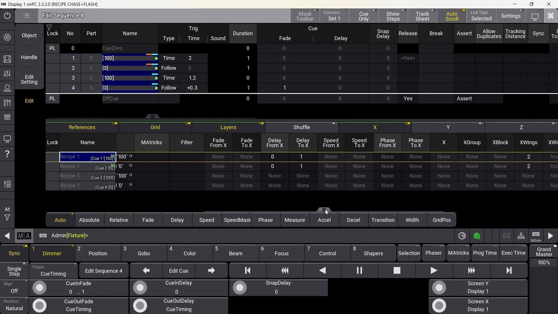Expand the Y column group
The image size is (558, 314).
pyautogui.click(x=448, y=127)
